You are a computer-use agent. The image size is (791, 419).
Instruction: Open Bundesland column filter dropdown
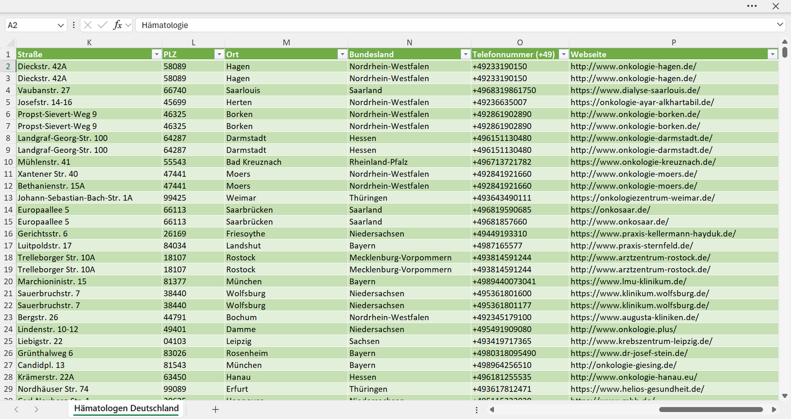click(465, 54)
